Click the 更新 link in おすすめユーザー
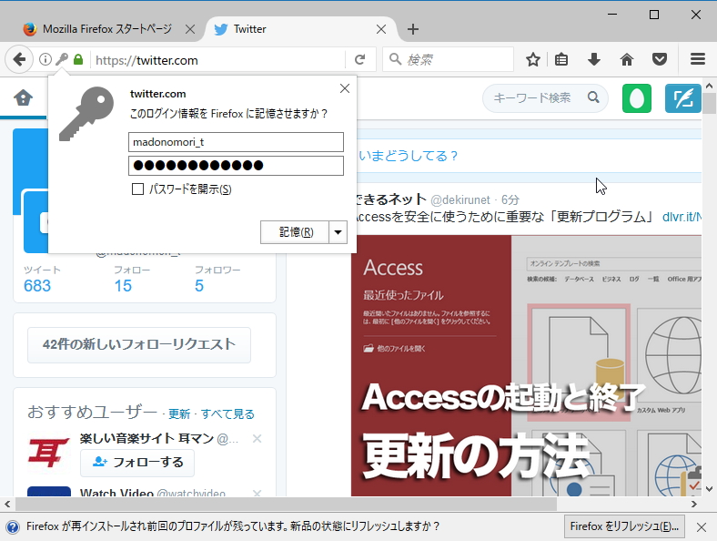717x541 pixels. point(179,414)
